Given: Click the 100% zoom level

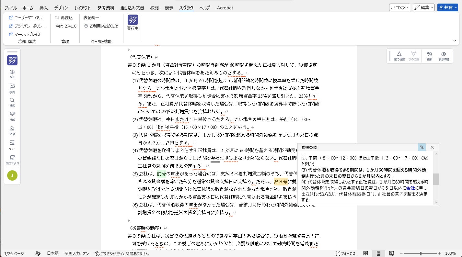Looking at the screenshot, I should click(x=450, y=253).
